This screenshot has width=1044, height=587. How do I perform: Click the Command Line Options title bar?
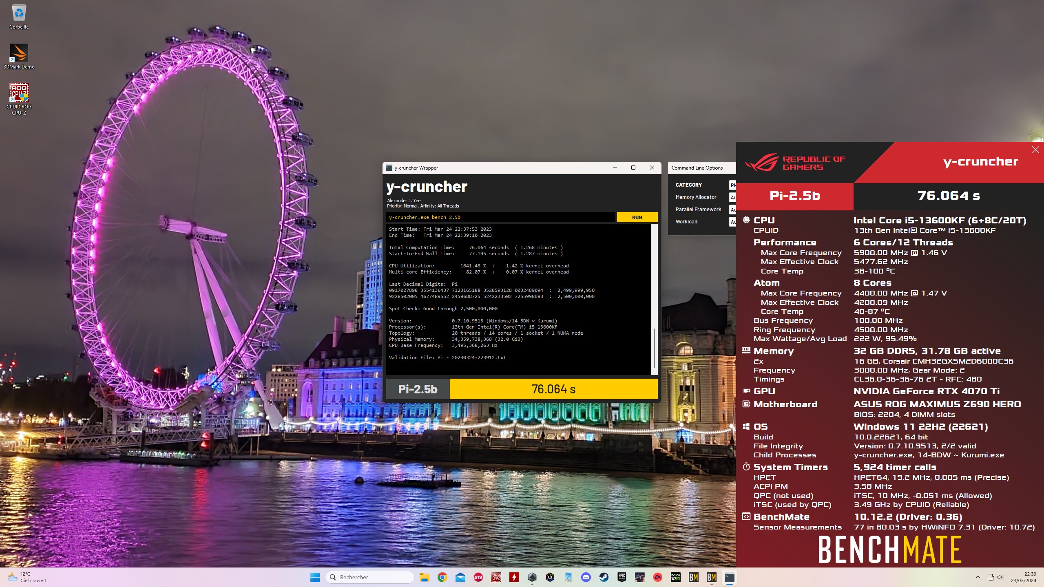702,168
